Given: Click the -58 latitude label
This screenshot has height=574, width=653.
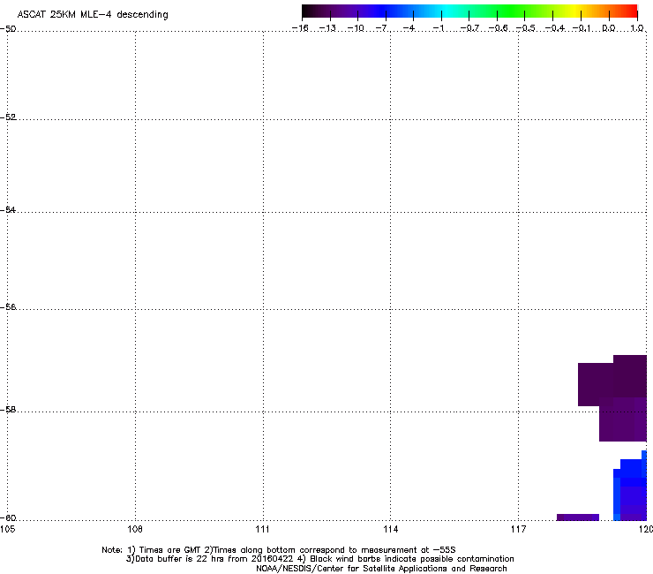Looking at the screenshot, I should 8,410.
